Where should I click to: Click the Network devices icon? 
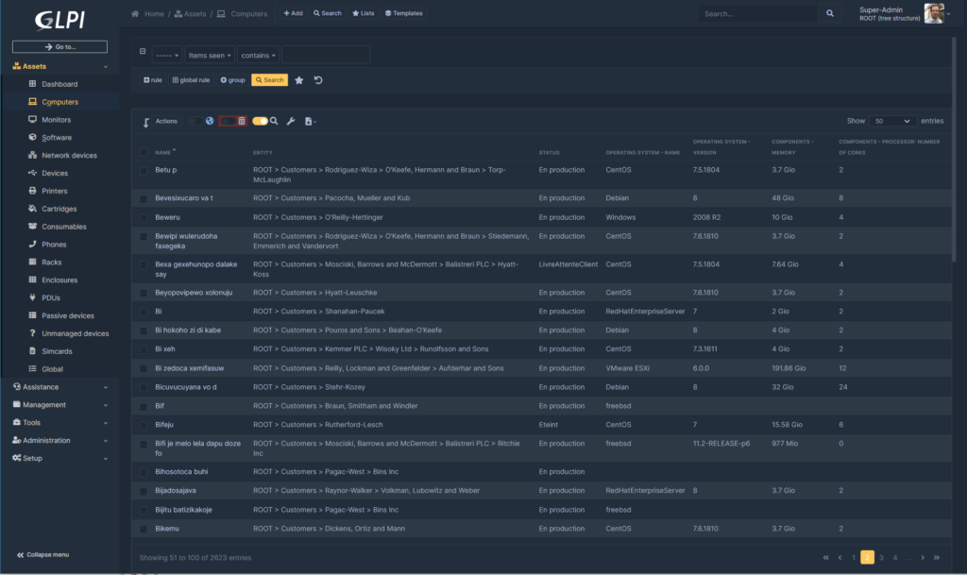pyautogui.click(x=33, y=155)
